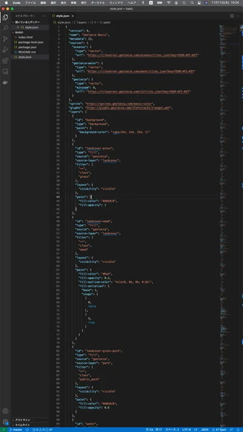
Task: Change the JSON language mode
Action: [205, 430]
